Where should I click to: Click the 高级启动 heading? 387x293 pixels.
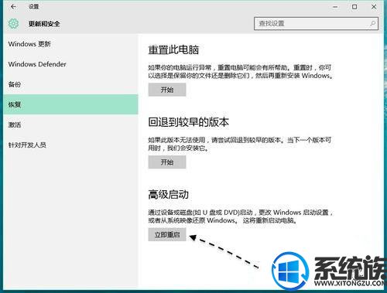(x=168, y=195)
